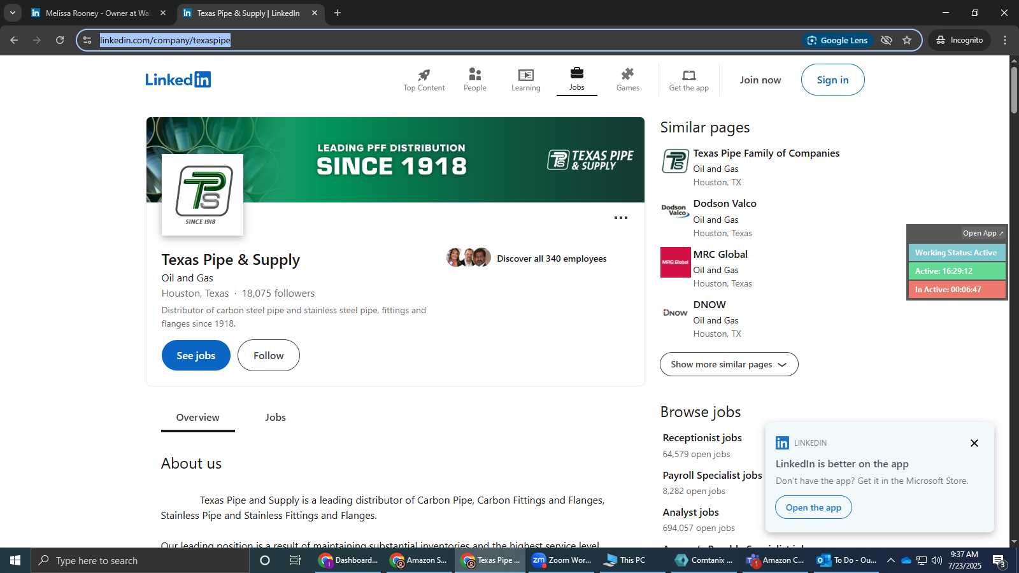The width and height of the screenshot is (1019, 573).
Task: Close the Melissa Rooney tab
Action: click(163, 13)
